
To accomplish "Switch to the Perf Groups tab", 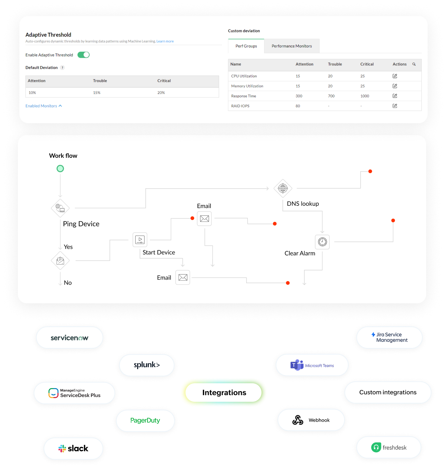I will tap(246, 46).
